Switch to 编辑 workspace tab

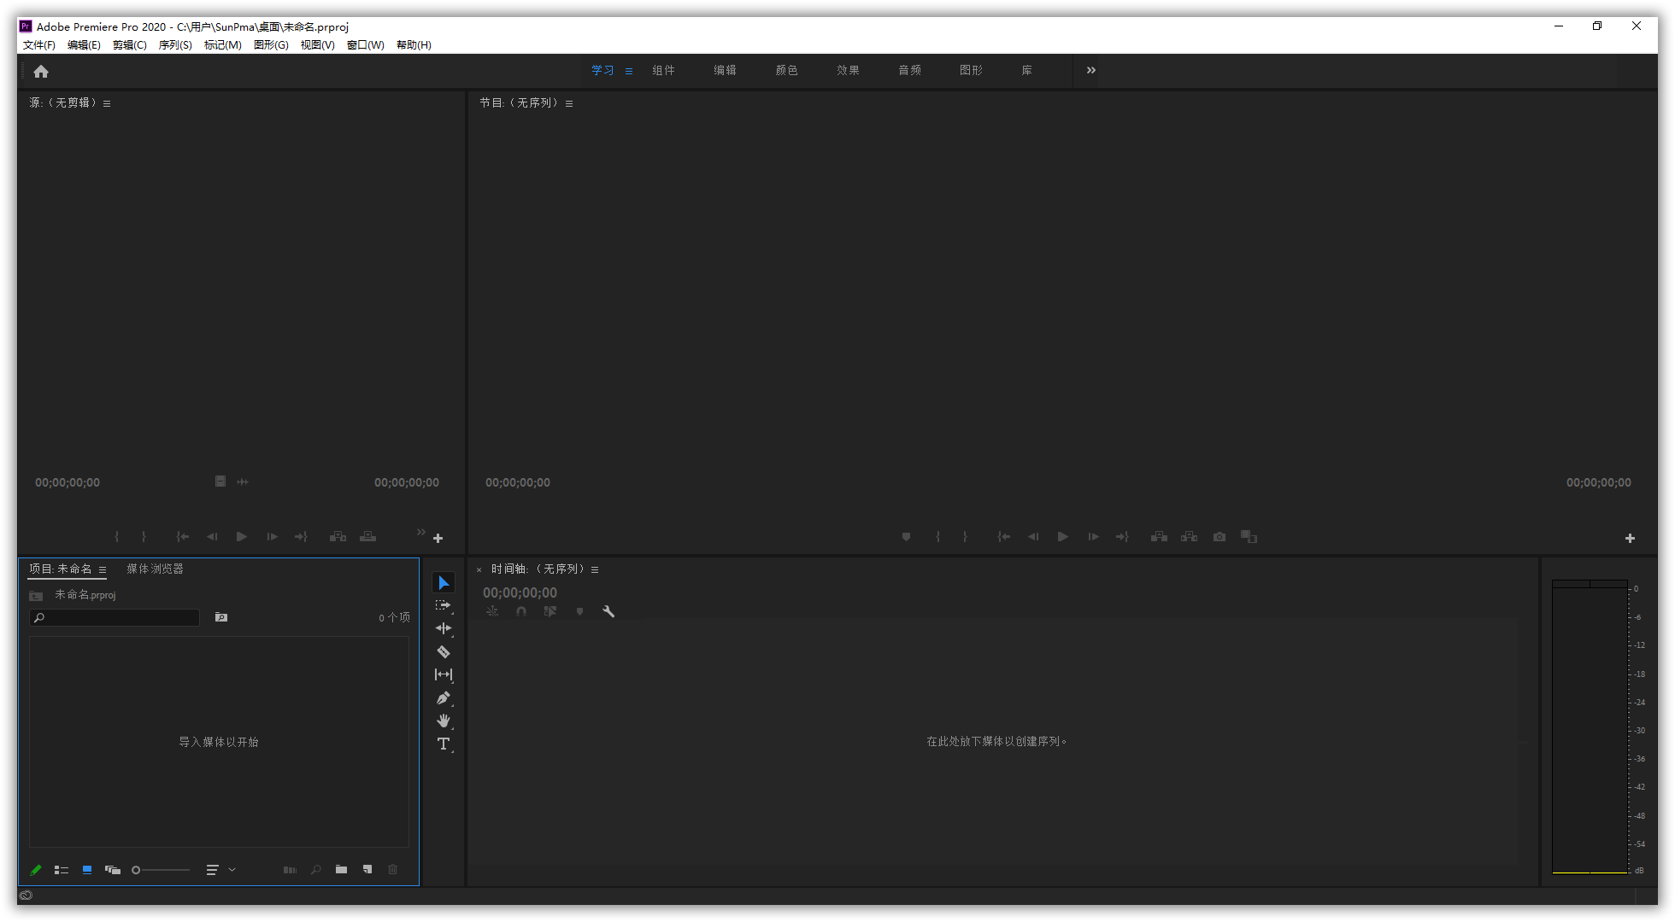tap(725, 70)
